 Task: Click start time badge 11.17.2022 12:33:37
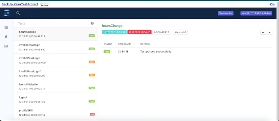click(114, 32)
